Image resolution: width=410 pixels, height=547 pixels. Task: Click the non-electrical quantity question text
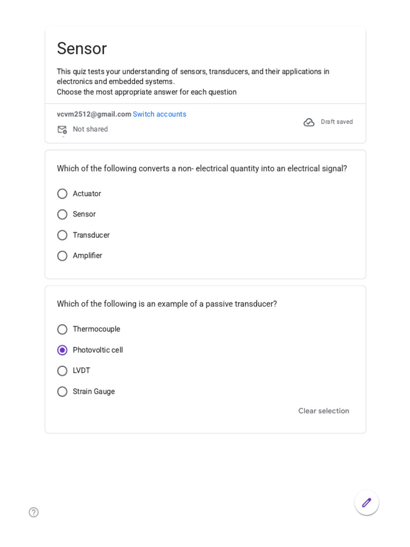click(x=202, y=168)
